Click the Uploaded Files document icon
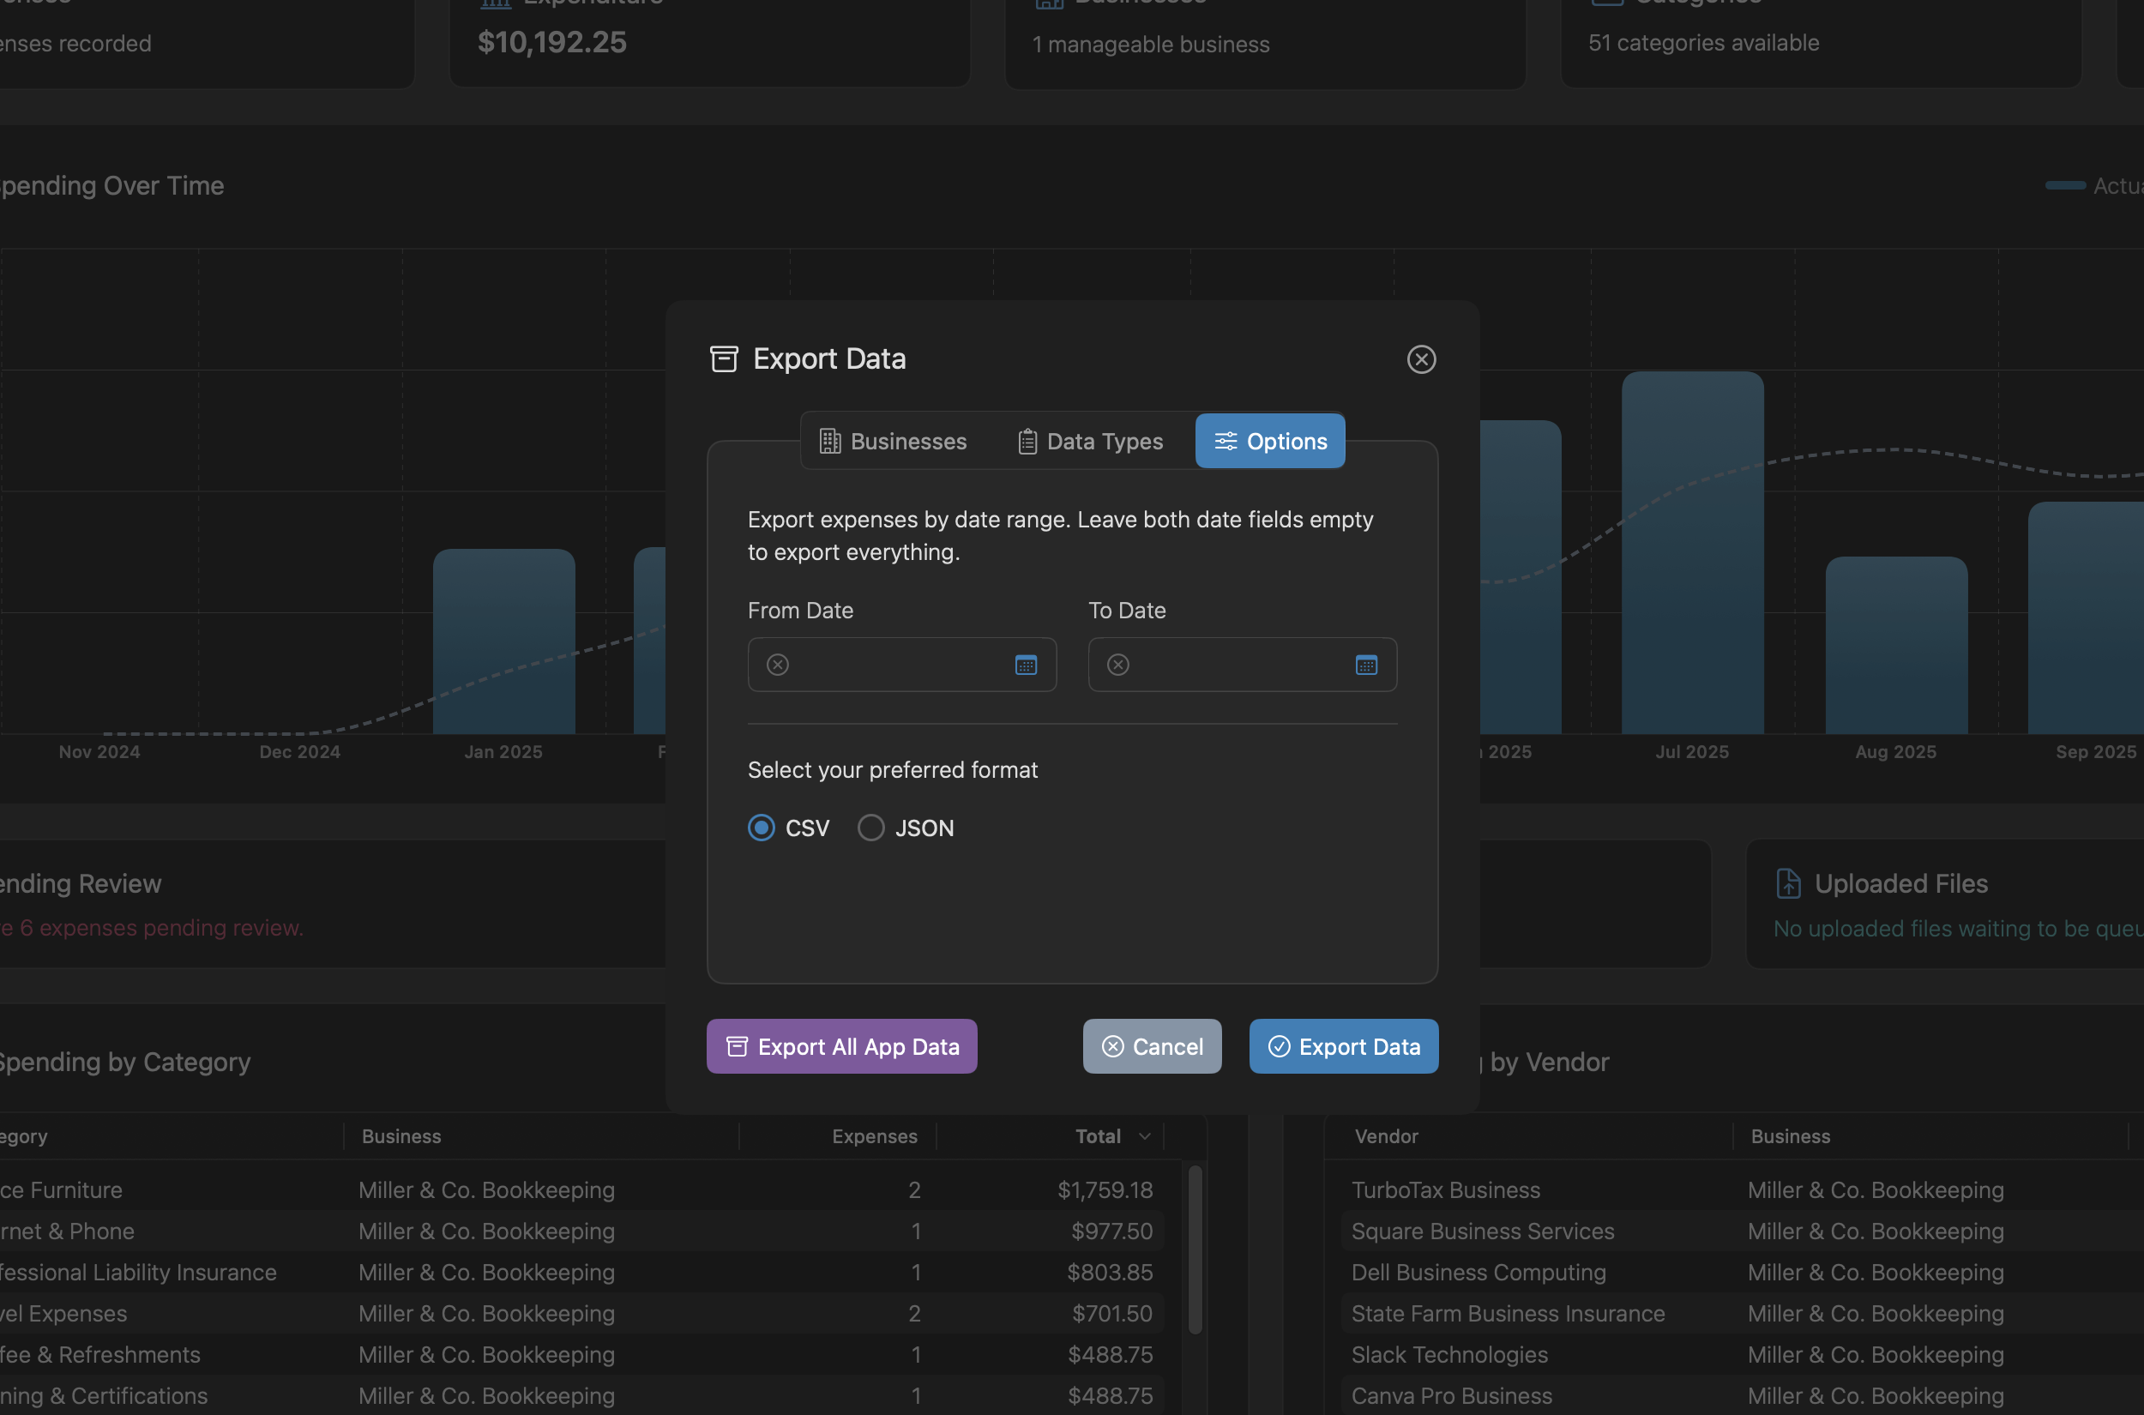The image size is (2144, 1415). point(1787,882)
